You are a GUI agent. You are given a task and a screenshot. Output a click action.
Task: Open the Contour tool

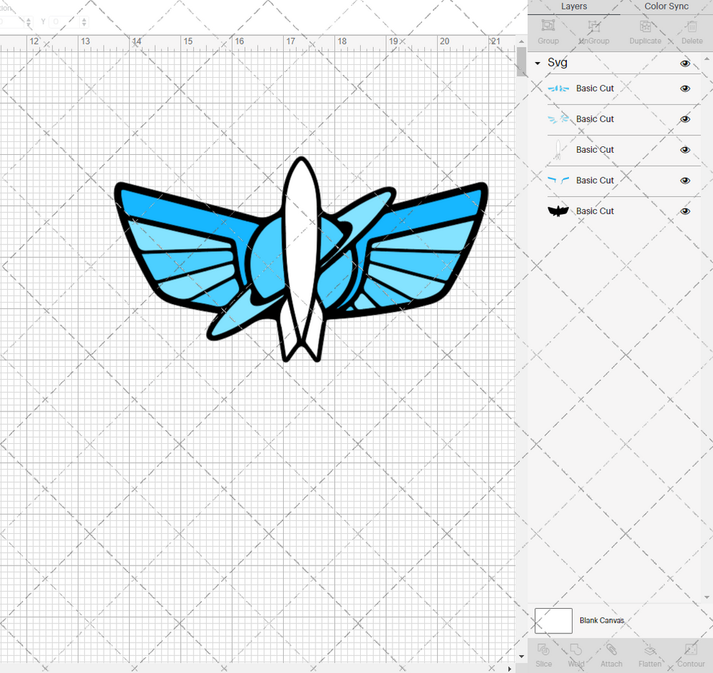pyautogui.click(x=691, y=654)
